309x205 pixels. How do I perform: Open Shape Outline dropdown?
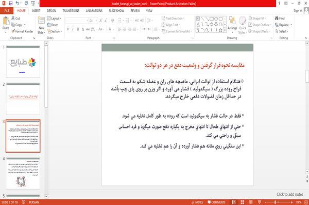pos(260,25)
